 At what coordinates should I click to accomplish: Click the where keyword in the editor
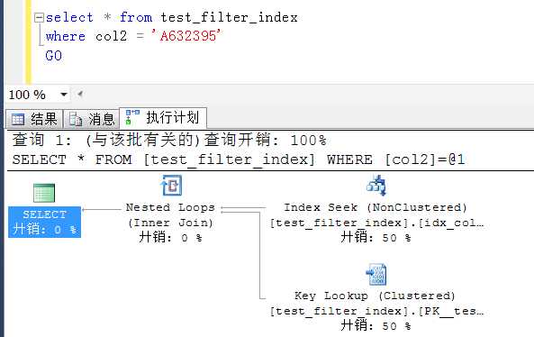coord(66,36)
